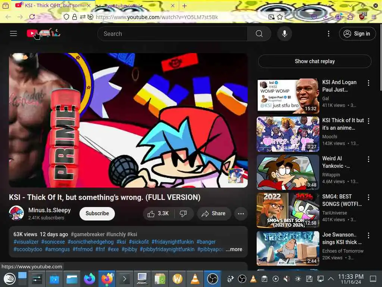Open options for Weird Al Yankovic video
Screen dimensions: 382x287
[369, 159]
